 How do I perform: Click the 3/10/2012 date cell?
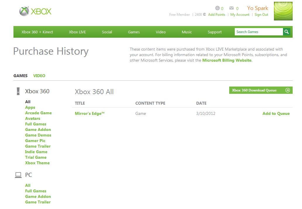pyautogui.click(x=206, y=113)
